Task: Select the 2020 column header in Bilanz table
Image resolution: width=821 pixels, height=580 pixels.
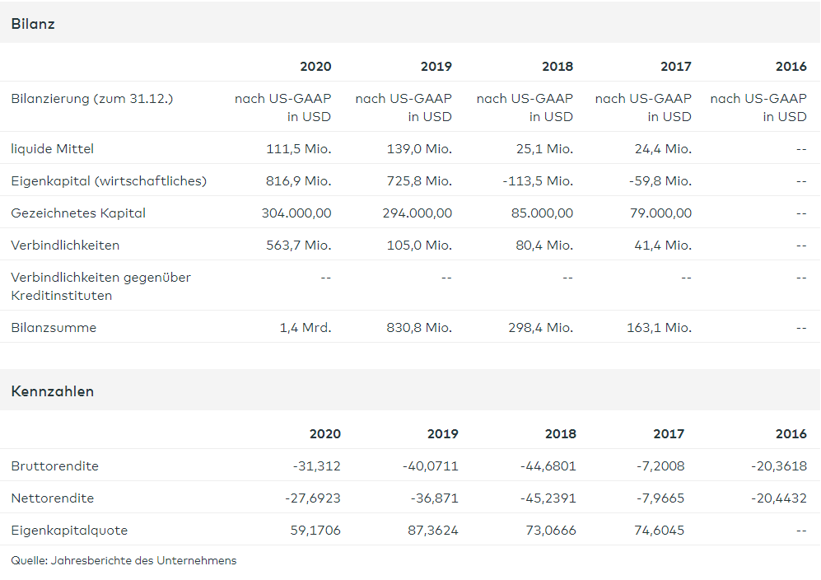Action: point(315,66)
